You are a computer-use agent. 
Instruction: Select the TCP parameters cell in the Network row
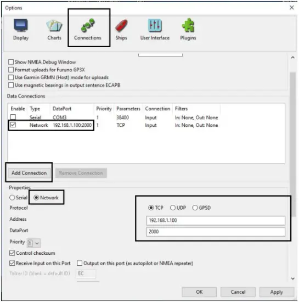click(121, 125)
